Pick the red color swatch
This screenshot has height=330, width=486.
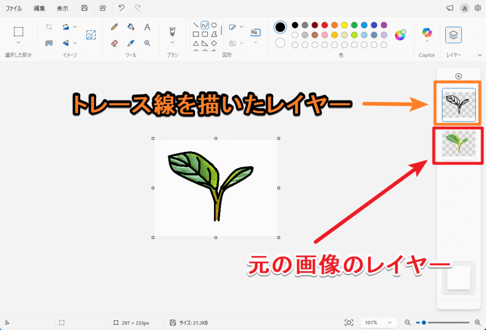tap(325, 25)
